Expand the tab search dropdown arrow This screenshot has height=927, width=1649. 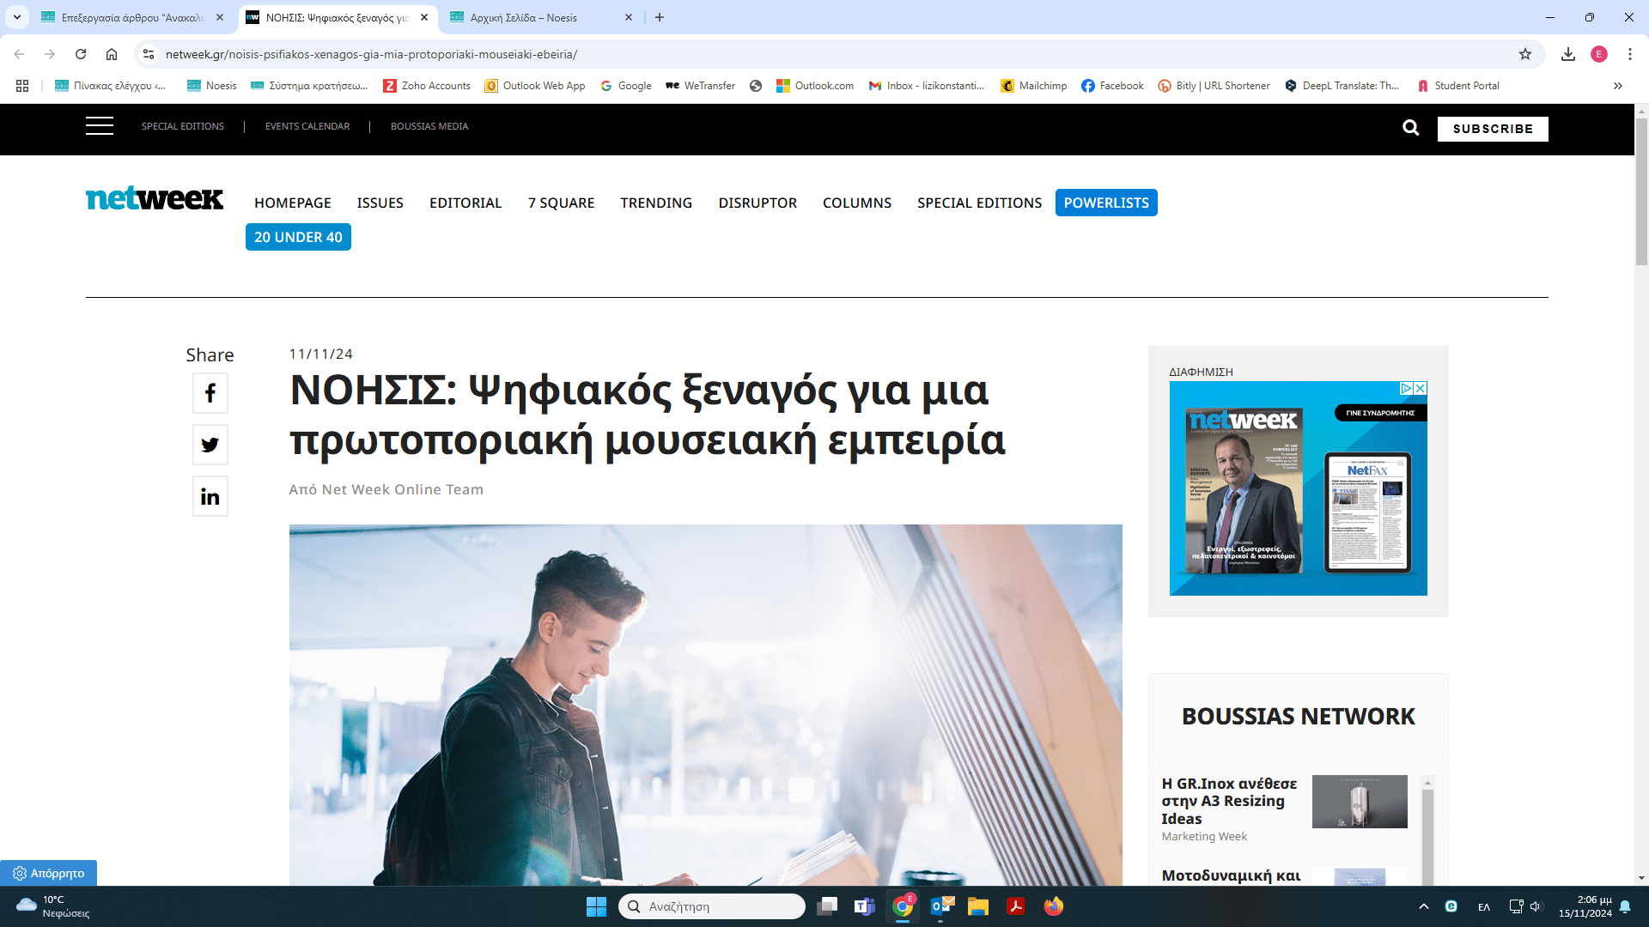(16, 17)
